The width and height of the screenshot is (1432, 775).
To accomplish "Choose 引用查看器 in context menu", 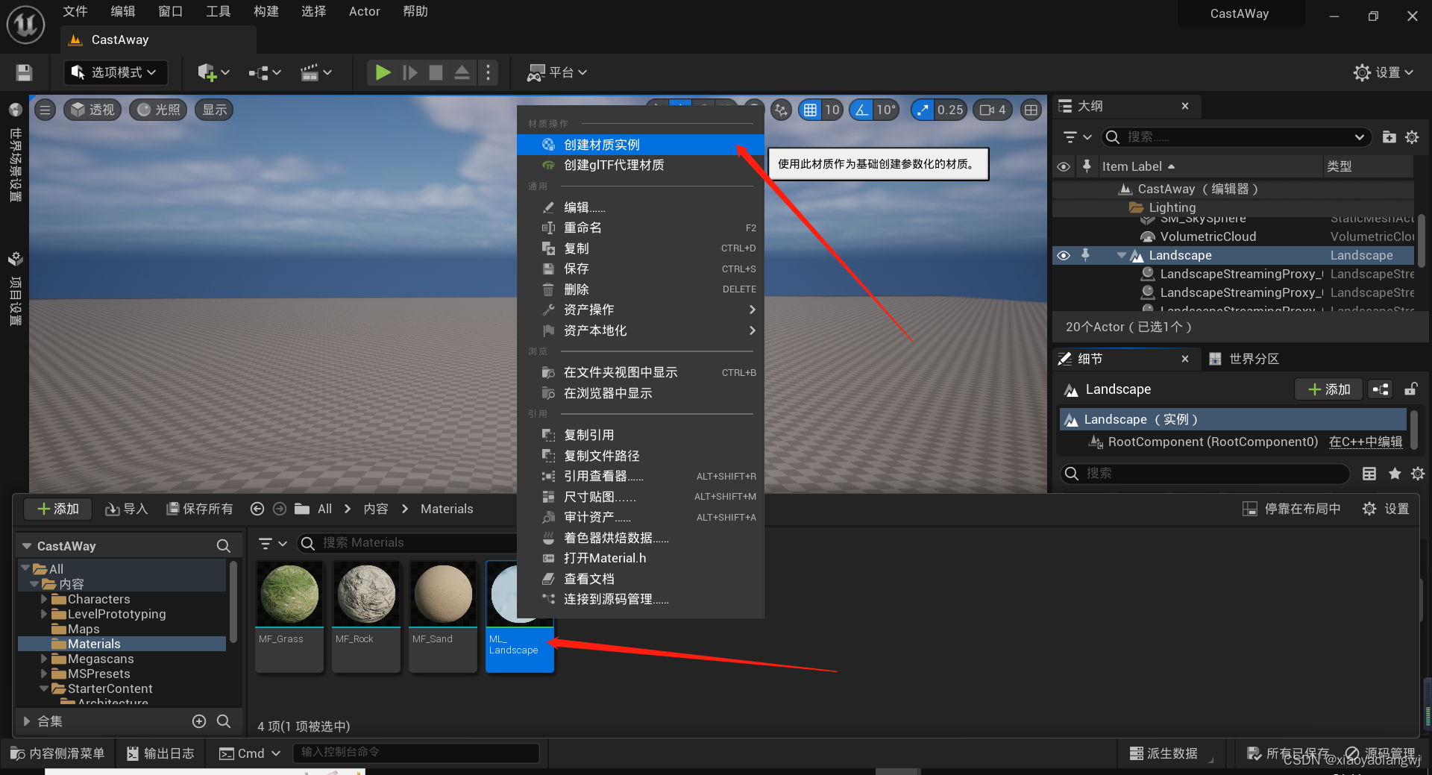I will pos(640,476).
